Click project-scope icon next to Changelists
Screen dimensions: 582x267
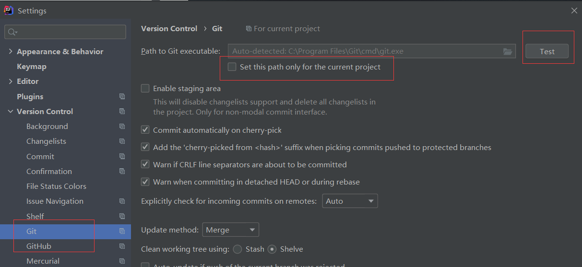122,141
